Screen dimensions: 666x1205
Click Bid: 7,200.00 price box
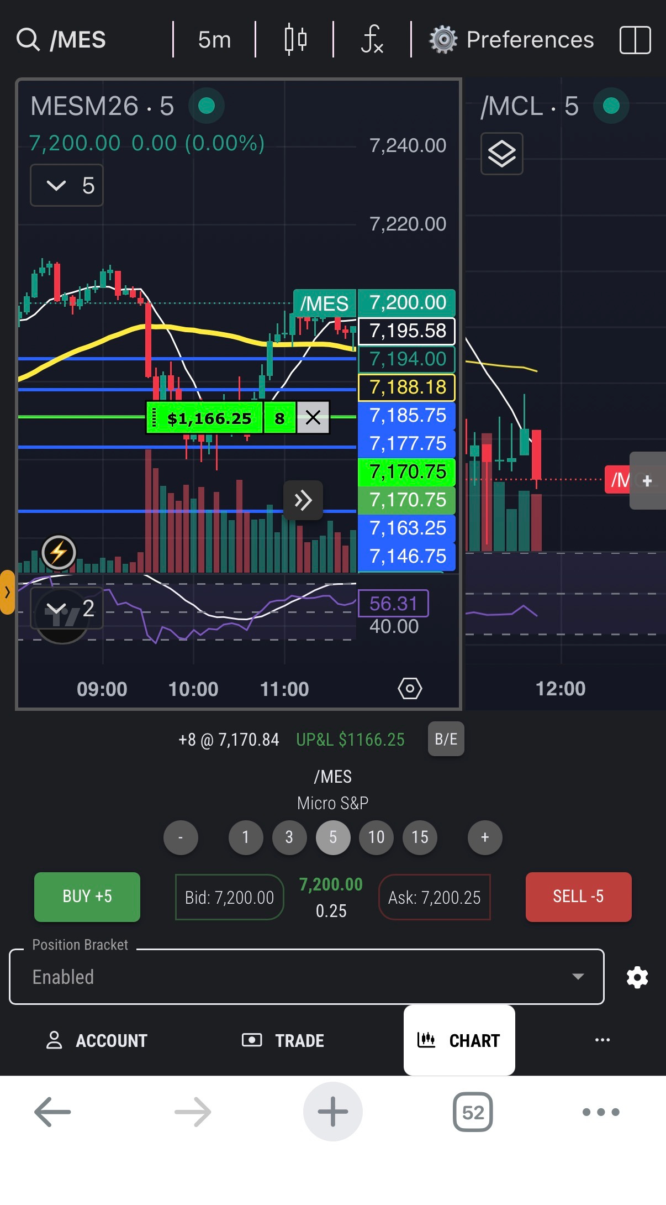tap(230, 897)
